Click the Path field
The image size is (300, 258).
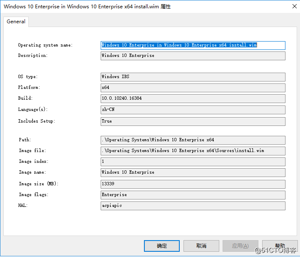click(x=193, y=140)
